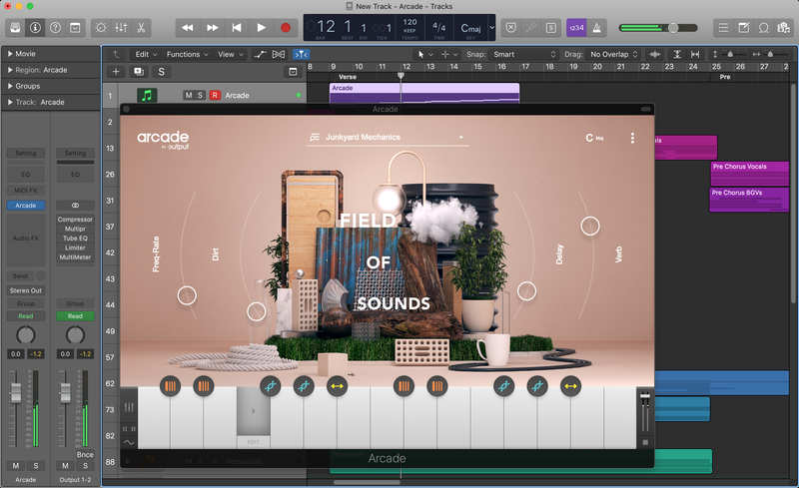Open the Snap Smart dropdown
This screenshot has width=799, height=488.
(519, 54)
